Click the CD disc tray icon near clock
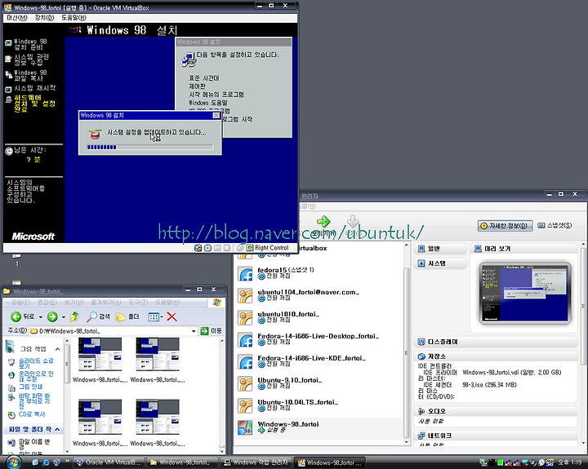This screenshot has height=469, width=588. [541, 463]
